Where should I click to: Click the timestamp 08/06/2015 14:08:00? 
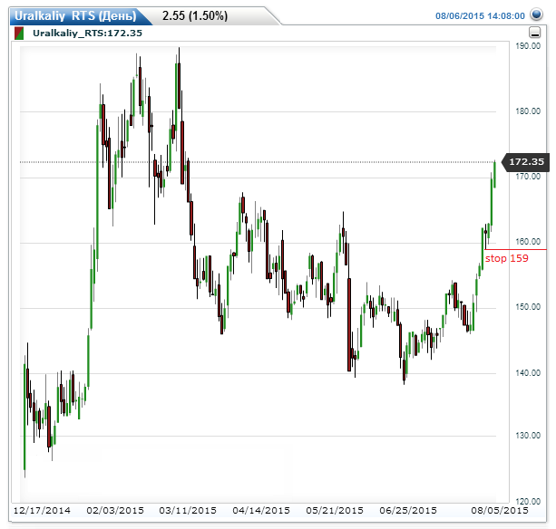point(480,16)
